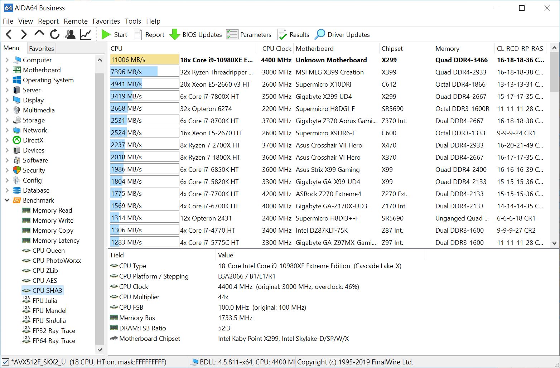Open the File menu
The width and height of the screenshot is (560, 368).
(8, 21)
